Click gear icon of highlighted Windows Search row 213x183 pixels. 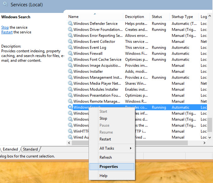pyautogui.click(x=70, y=107)
